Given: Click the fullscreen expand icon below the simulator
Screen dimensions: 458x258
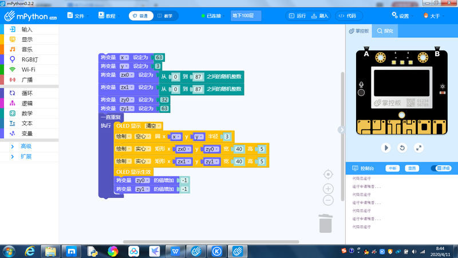Looking at the screenshot, I should 419,147.
